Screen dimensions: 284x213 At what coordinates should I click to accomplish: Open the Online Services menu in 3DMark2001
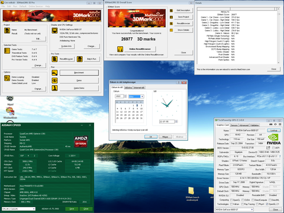pos(36,7)
